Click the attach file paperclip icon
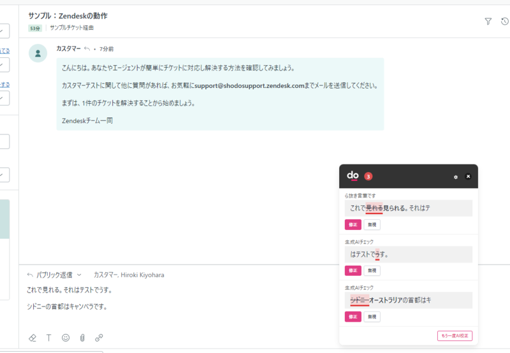Viewport: 510px width, 353px height. (82, 338)
